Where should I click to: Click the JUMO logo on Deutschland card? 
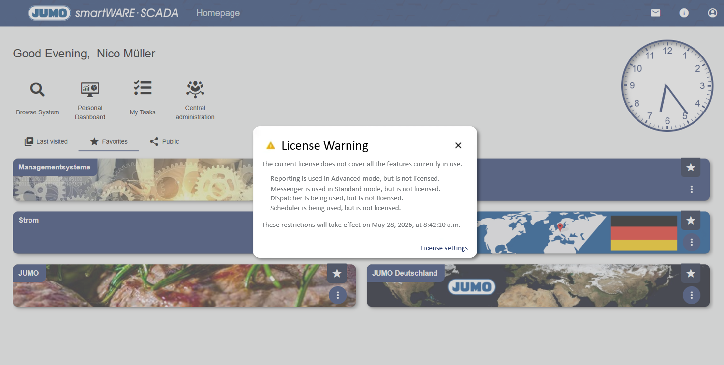[x=472, y=287]
